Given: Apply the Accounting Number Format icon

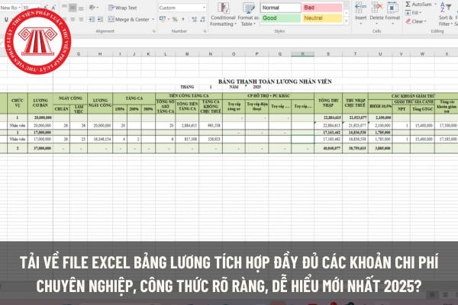Looking at the screenshot, I should tap(163, 20).
